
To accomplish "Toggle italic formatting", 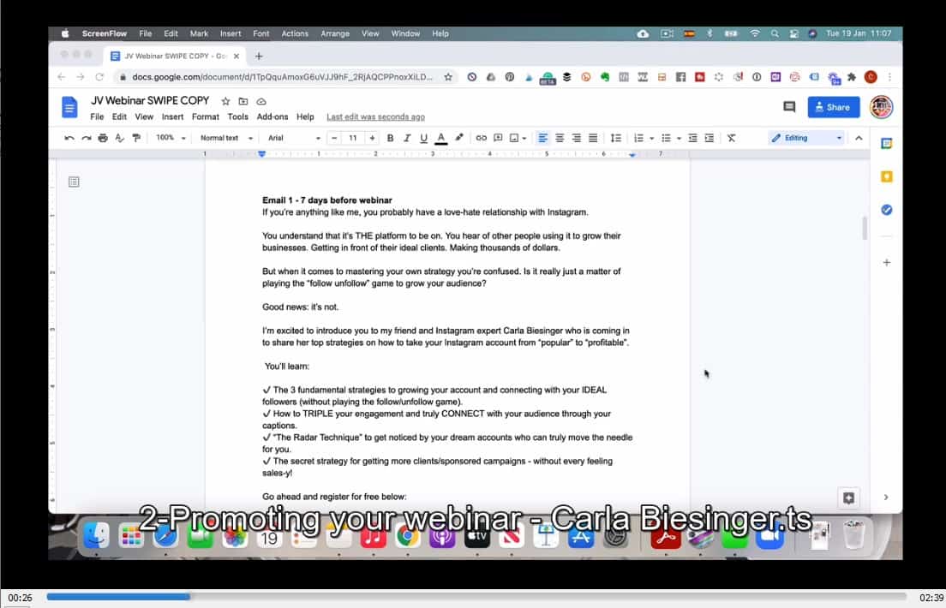I will (407, 138).
